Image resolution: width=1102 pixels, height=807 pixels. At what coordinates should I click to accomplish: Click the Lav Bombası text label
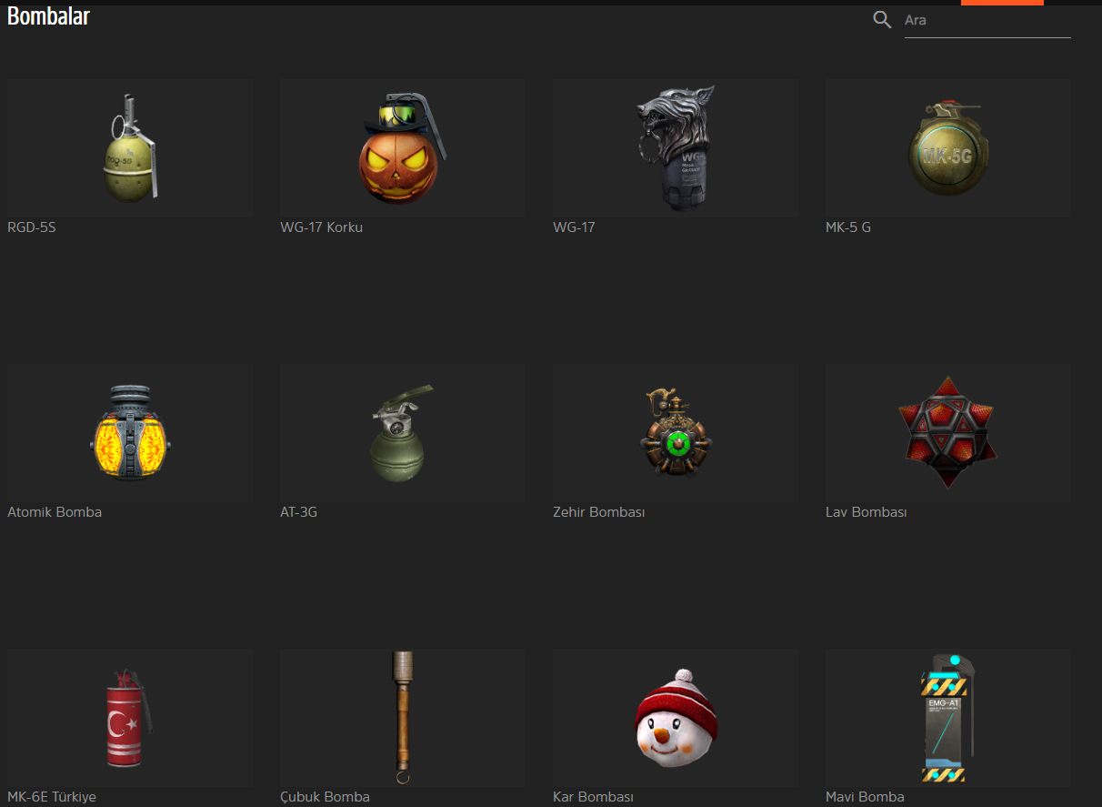[x=866, y=512]
